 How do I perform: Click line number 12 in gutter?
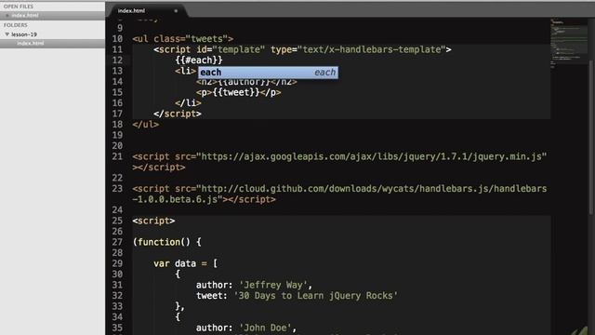(x=117, y=60)
